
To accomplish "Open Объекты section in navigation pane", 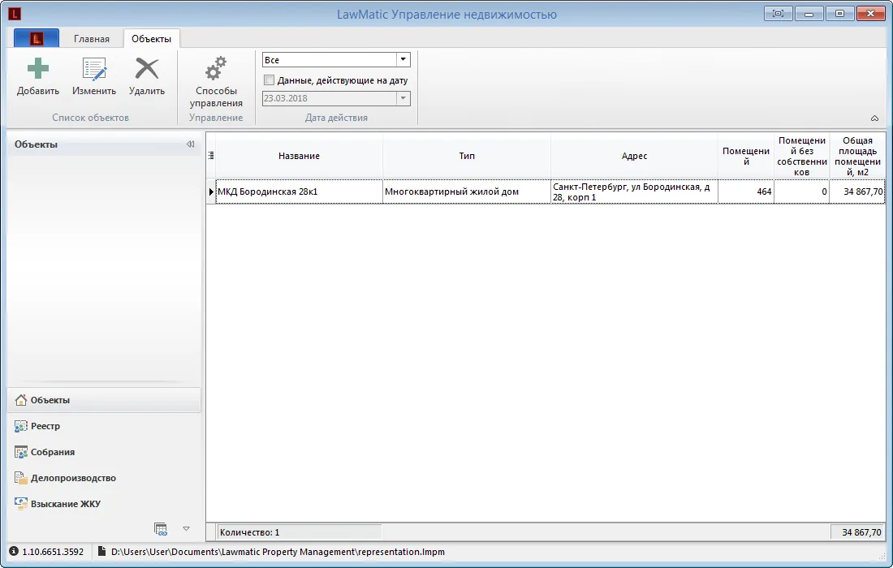I will coord(104,400).
